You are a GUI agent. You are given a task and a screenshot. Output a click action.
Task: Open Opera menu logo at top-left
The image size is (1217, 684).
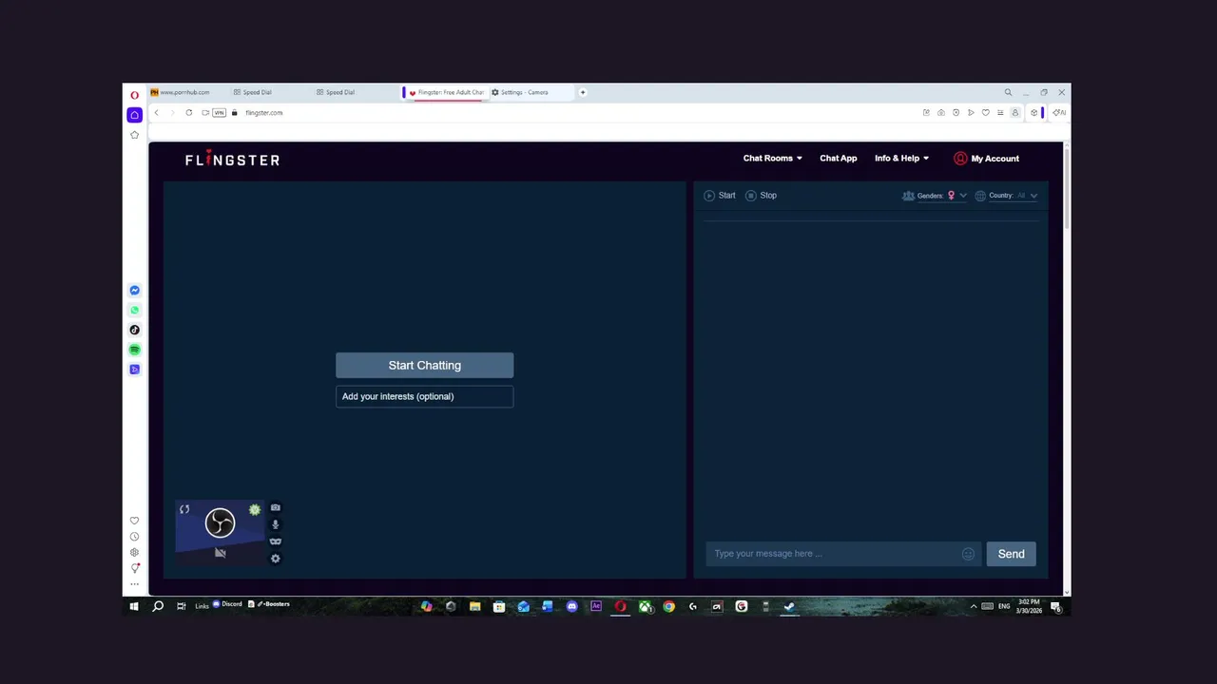click(135, 94)
